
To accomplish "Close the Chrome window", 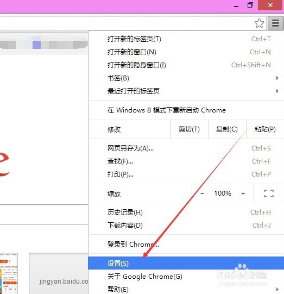I will [270, 5].
